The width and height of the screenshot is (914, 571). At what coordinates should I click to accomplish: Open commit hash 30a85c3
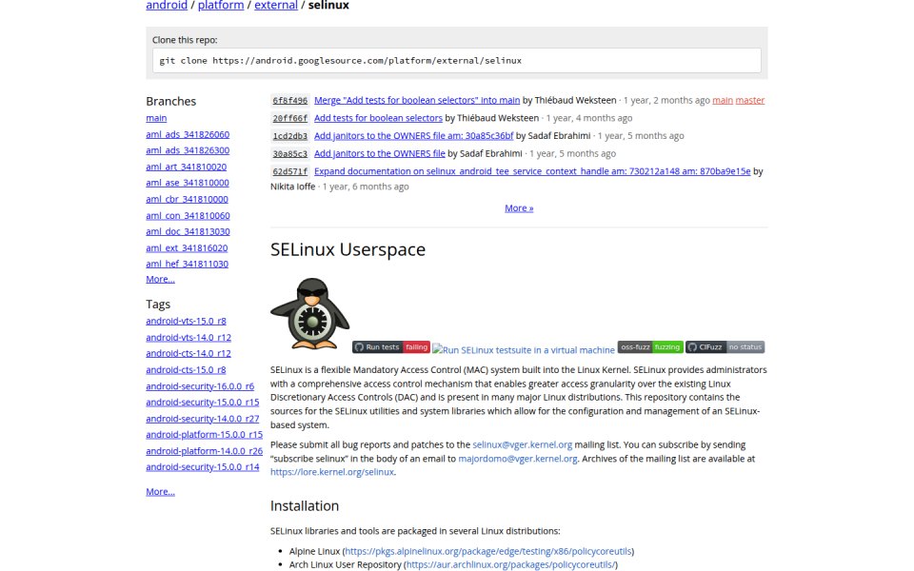click(x=289, y=154)
